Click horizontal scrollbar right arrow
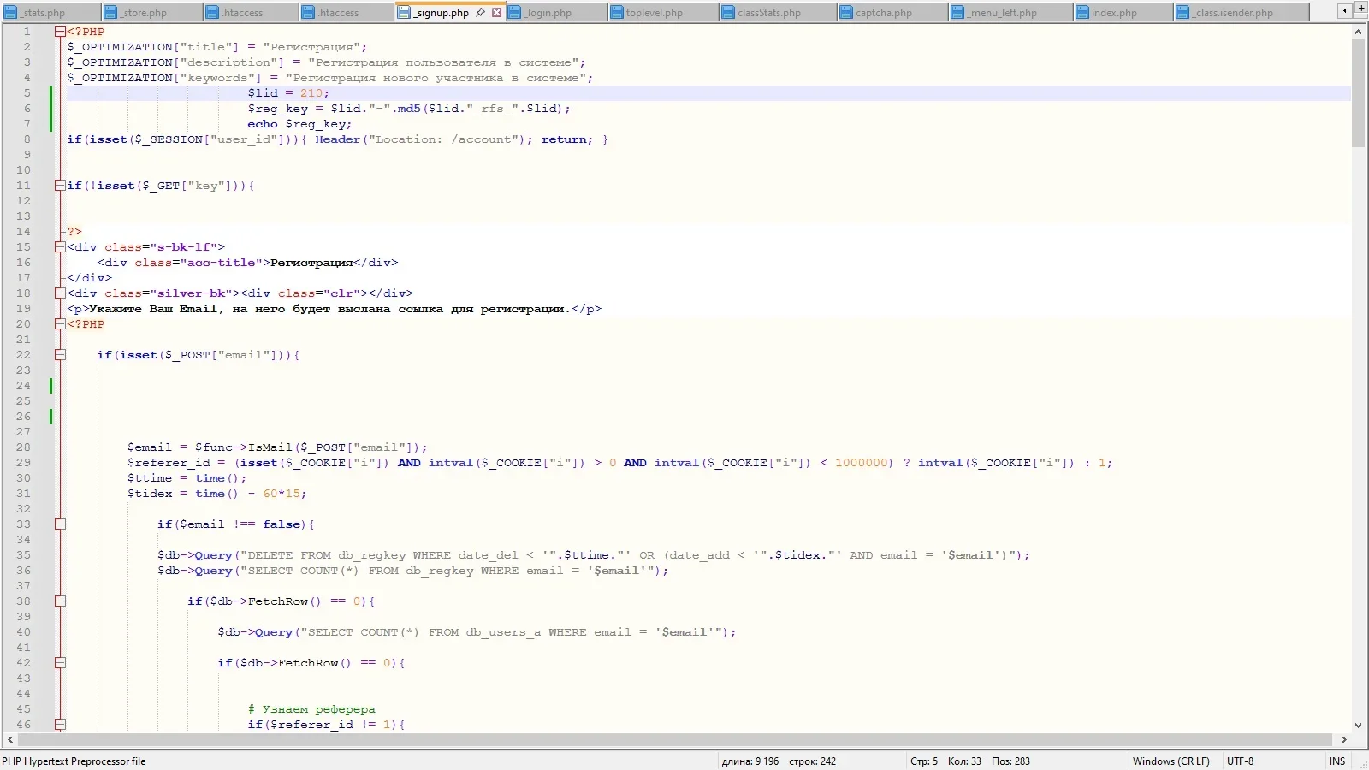 click(1344, 739)
